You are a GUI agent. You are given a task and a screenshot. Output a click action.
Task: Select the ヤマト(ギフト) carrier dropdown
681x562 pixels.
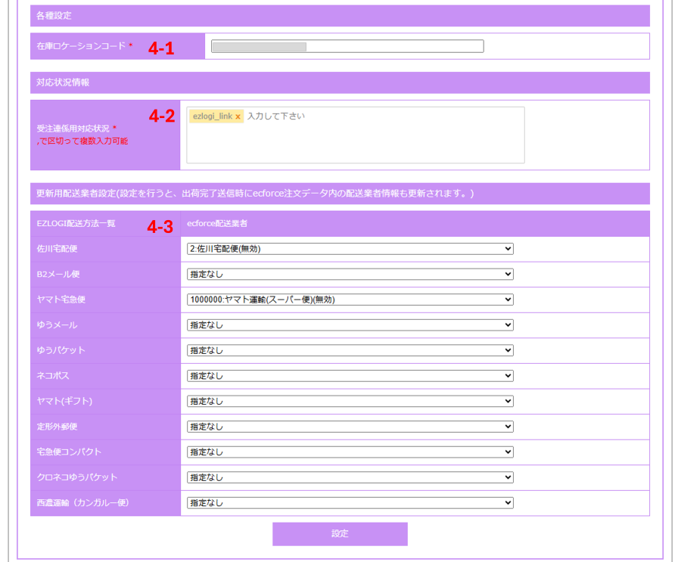coord(350,401)
